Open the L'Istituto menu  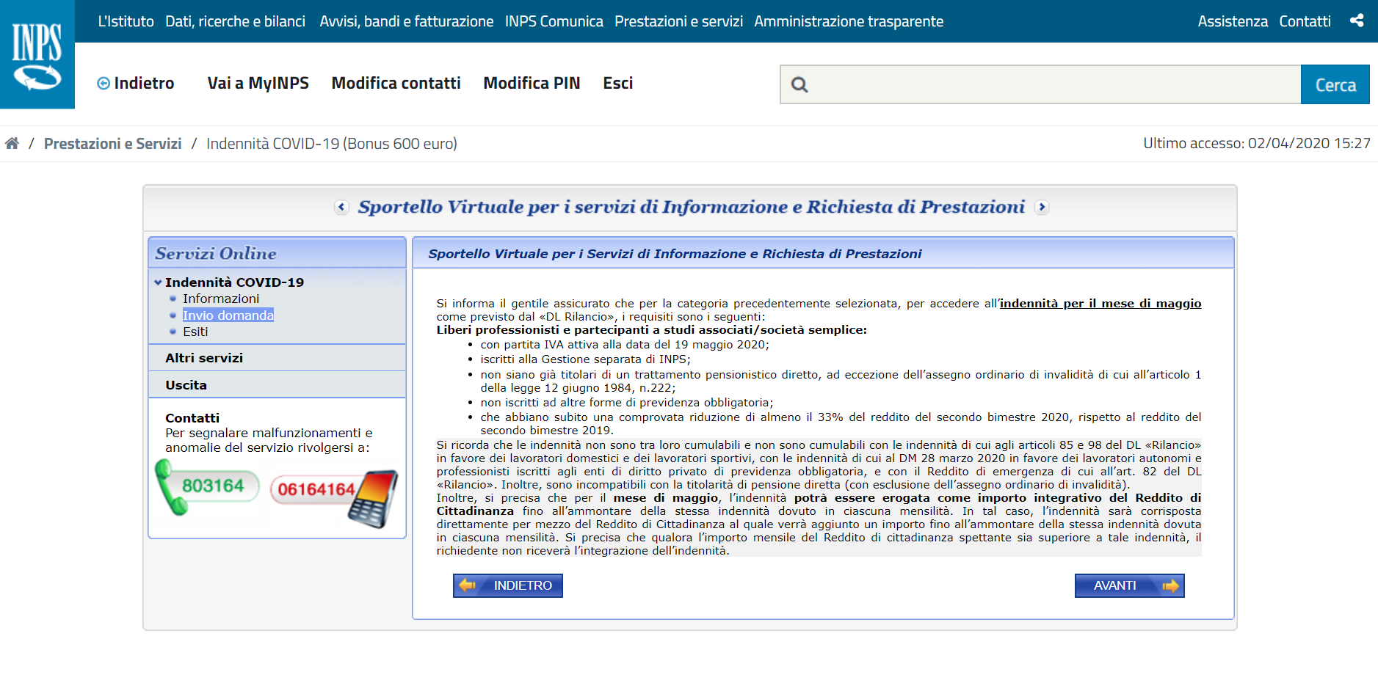pyautogui.click(x=126, y=21)
